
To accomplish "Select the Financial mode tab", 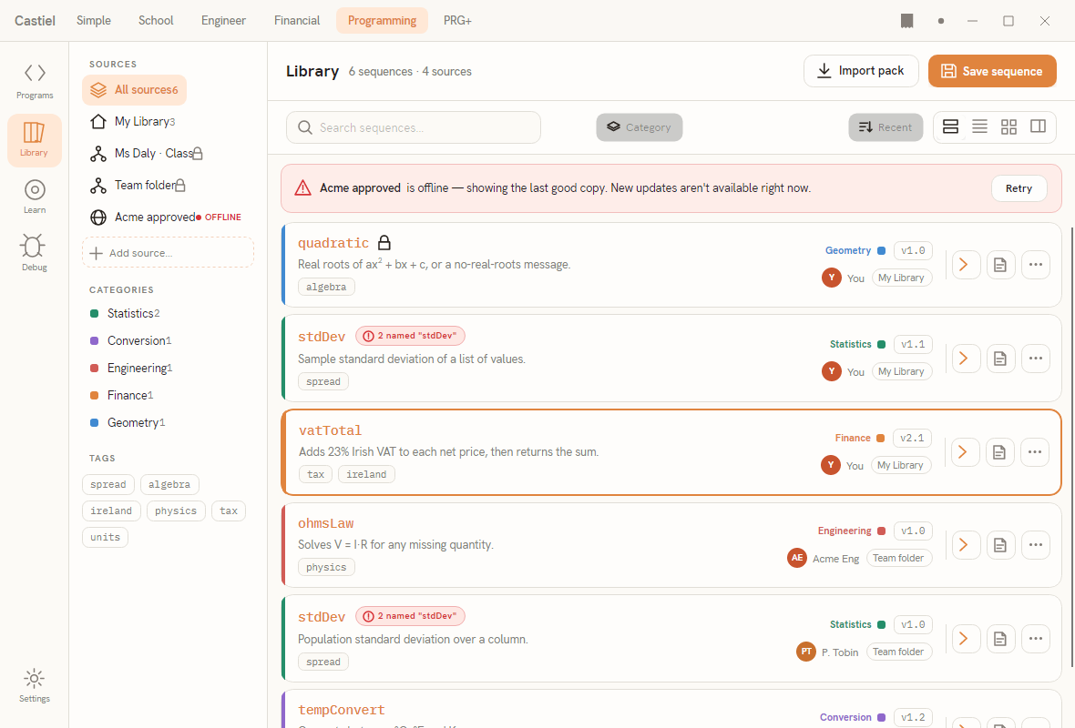I will point(297,21).
